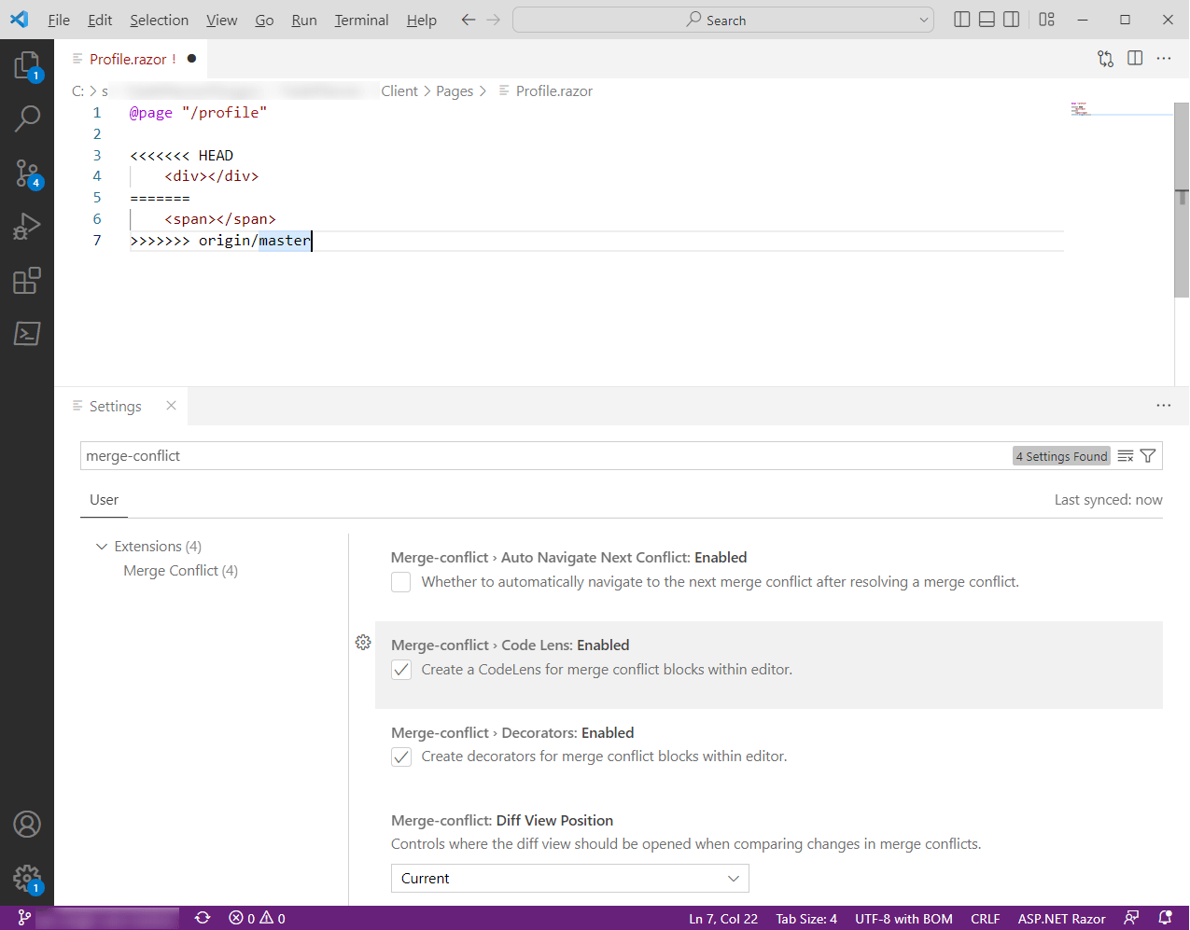
Task: Click CRLF to change line endings
Action: [985, 918]
